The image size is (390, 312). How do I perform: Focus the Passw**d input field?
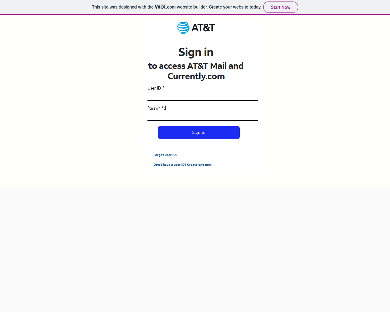pyautogui.click(x=203, y=116)
